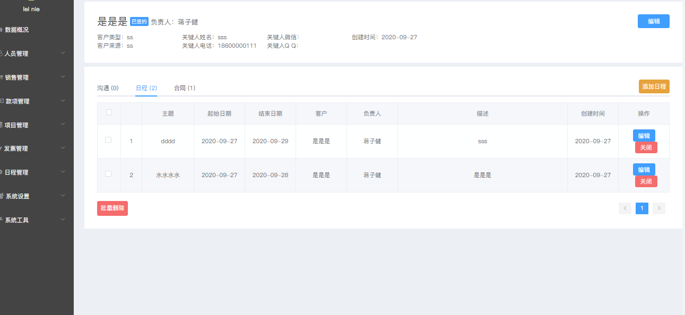Click end date 2020-09-28
This screenshot has width=685, height=315.
(270, 175)
